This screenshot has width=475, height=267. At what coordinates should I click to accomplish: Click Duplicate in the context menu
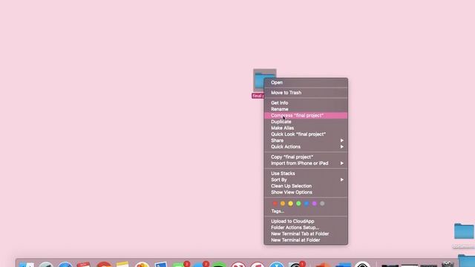[x=306, y=122]
